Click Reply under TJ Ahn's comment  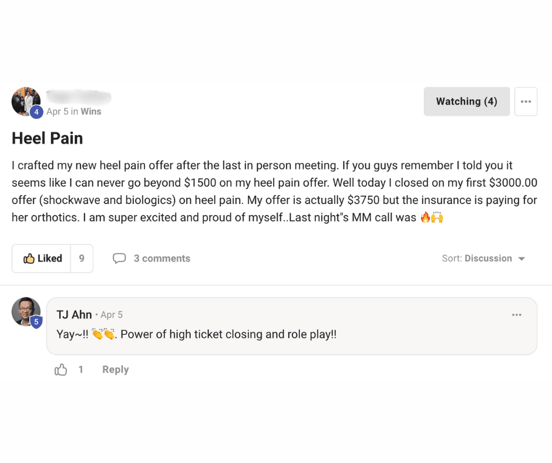(x=116, y=370)
